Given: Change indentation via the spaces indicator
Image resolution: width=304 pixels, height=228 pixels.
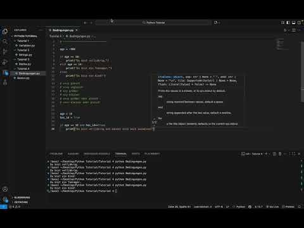Looking at the screenshot, I should tap(203, 206).
